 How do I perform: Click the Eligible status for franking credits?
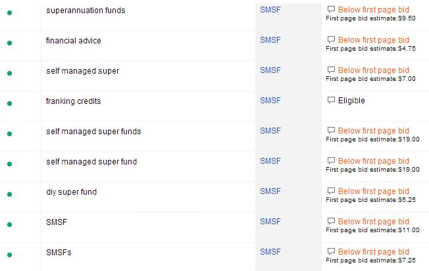click(x=351, y=101)
